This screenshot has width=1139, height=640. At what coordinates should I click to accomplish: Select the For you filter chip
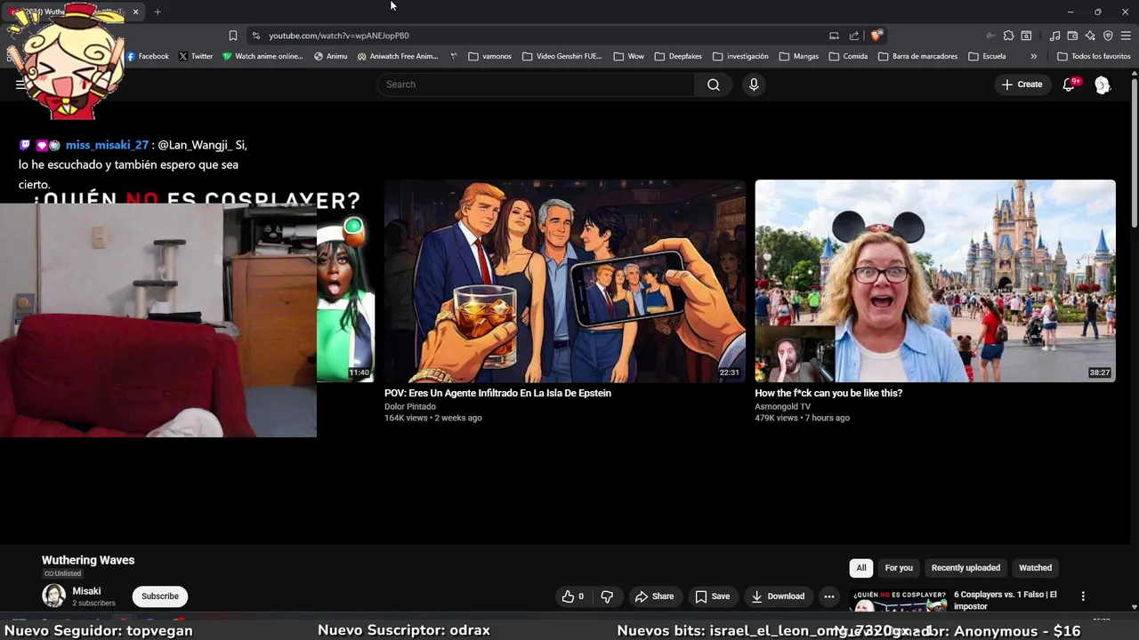(899, 568)
